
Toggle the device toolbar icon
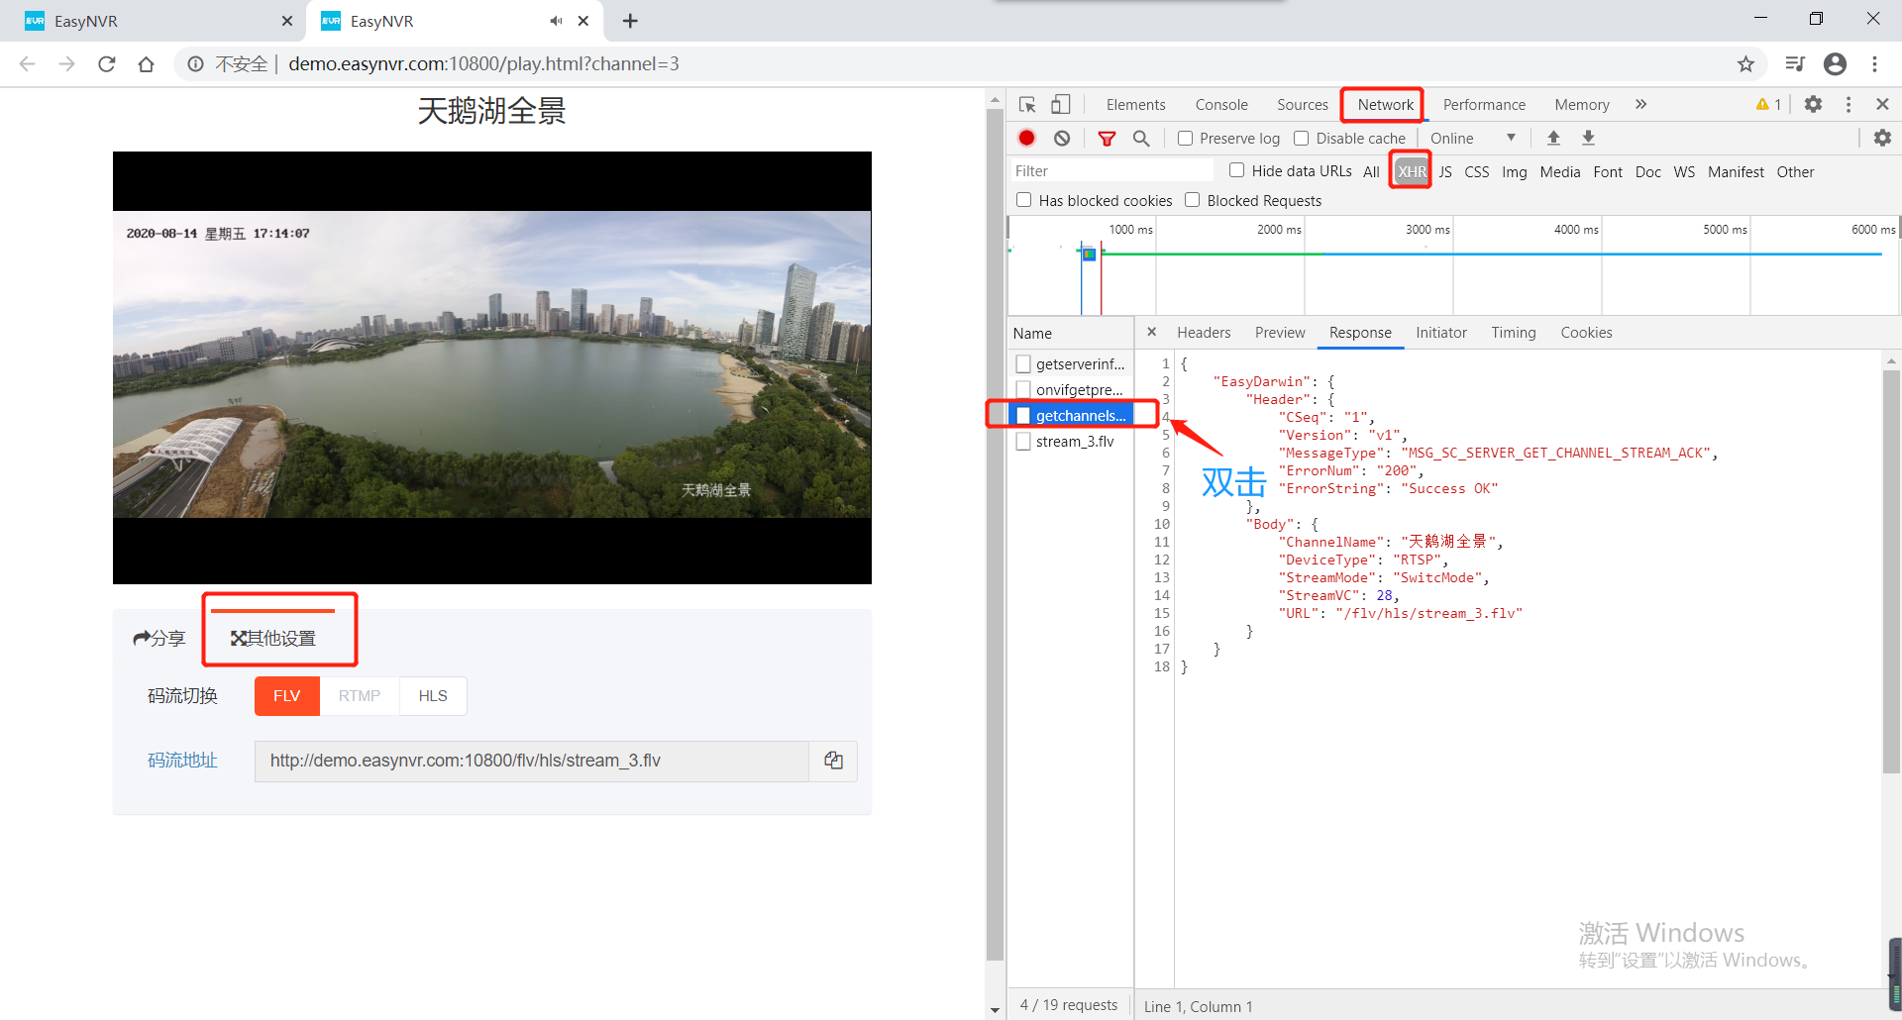1061,105
